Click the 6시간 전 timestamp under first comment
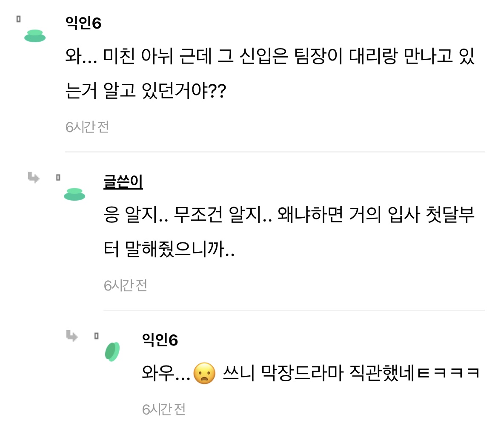The width and height of the screenshot is (498, 426). pyautogui.click(x=87, y=127)
